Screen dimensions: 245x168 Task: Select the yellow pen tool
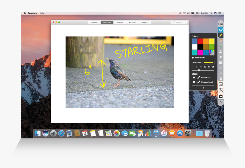click(220, 35)
